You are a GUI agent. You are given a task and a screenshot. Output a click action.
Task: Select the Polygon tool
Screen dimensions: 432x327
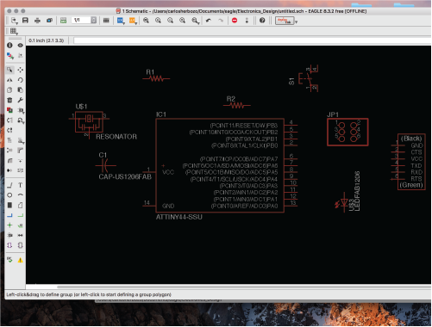(x=20, y=205)
